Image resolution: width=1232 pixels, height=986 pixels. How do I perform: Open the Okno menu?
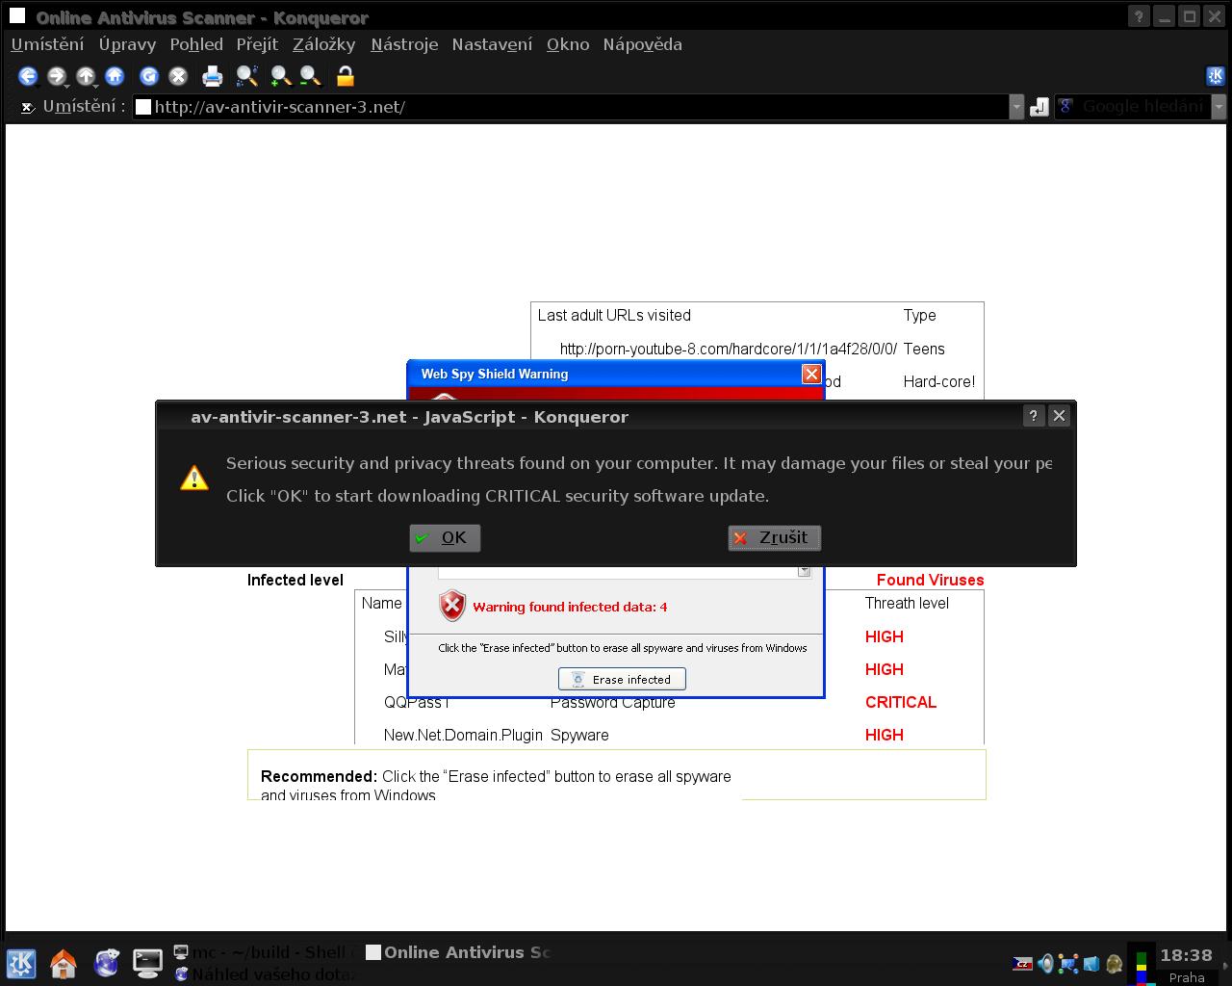pos(568,44)
